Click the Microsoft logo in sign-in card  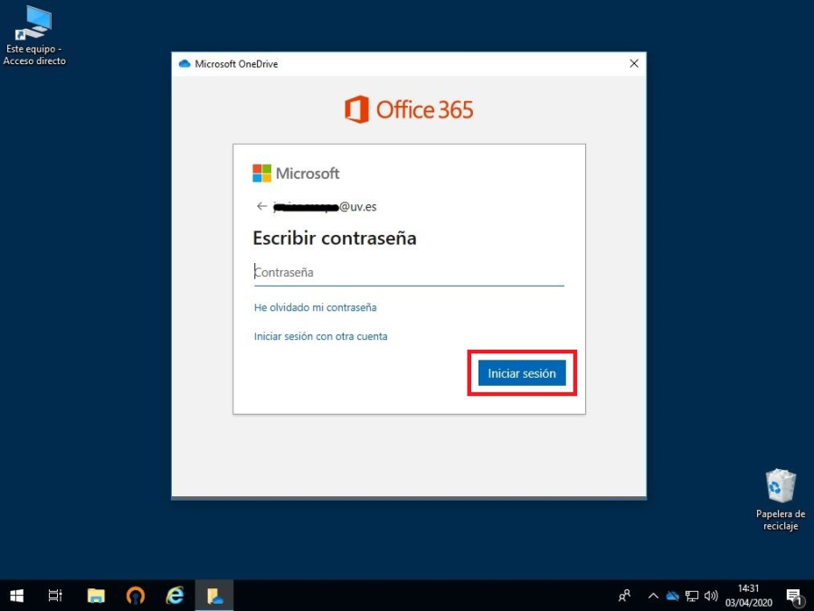pyautogui.click(x=296, y=174)
